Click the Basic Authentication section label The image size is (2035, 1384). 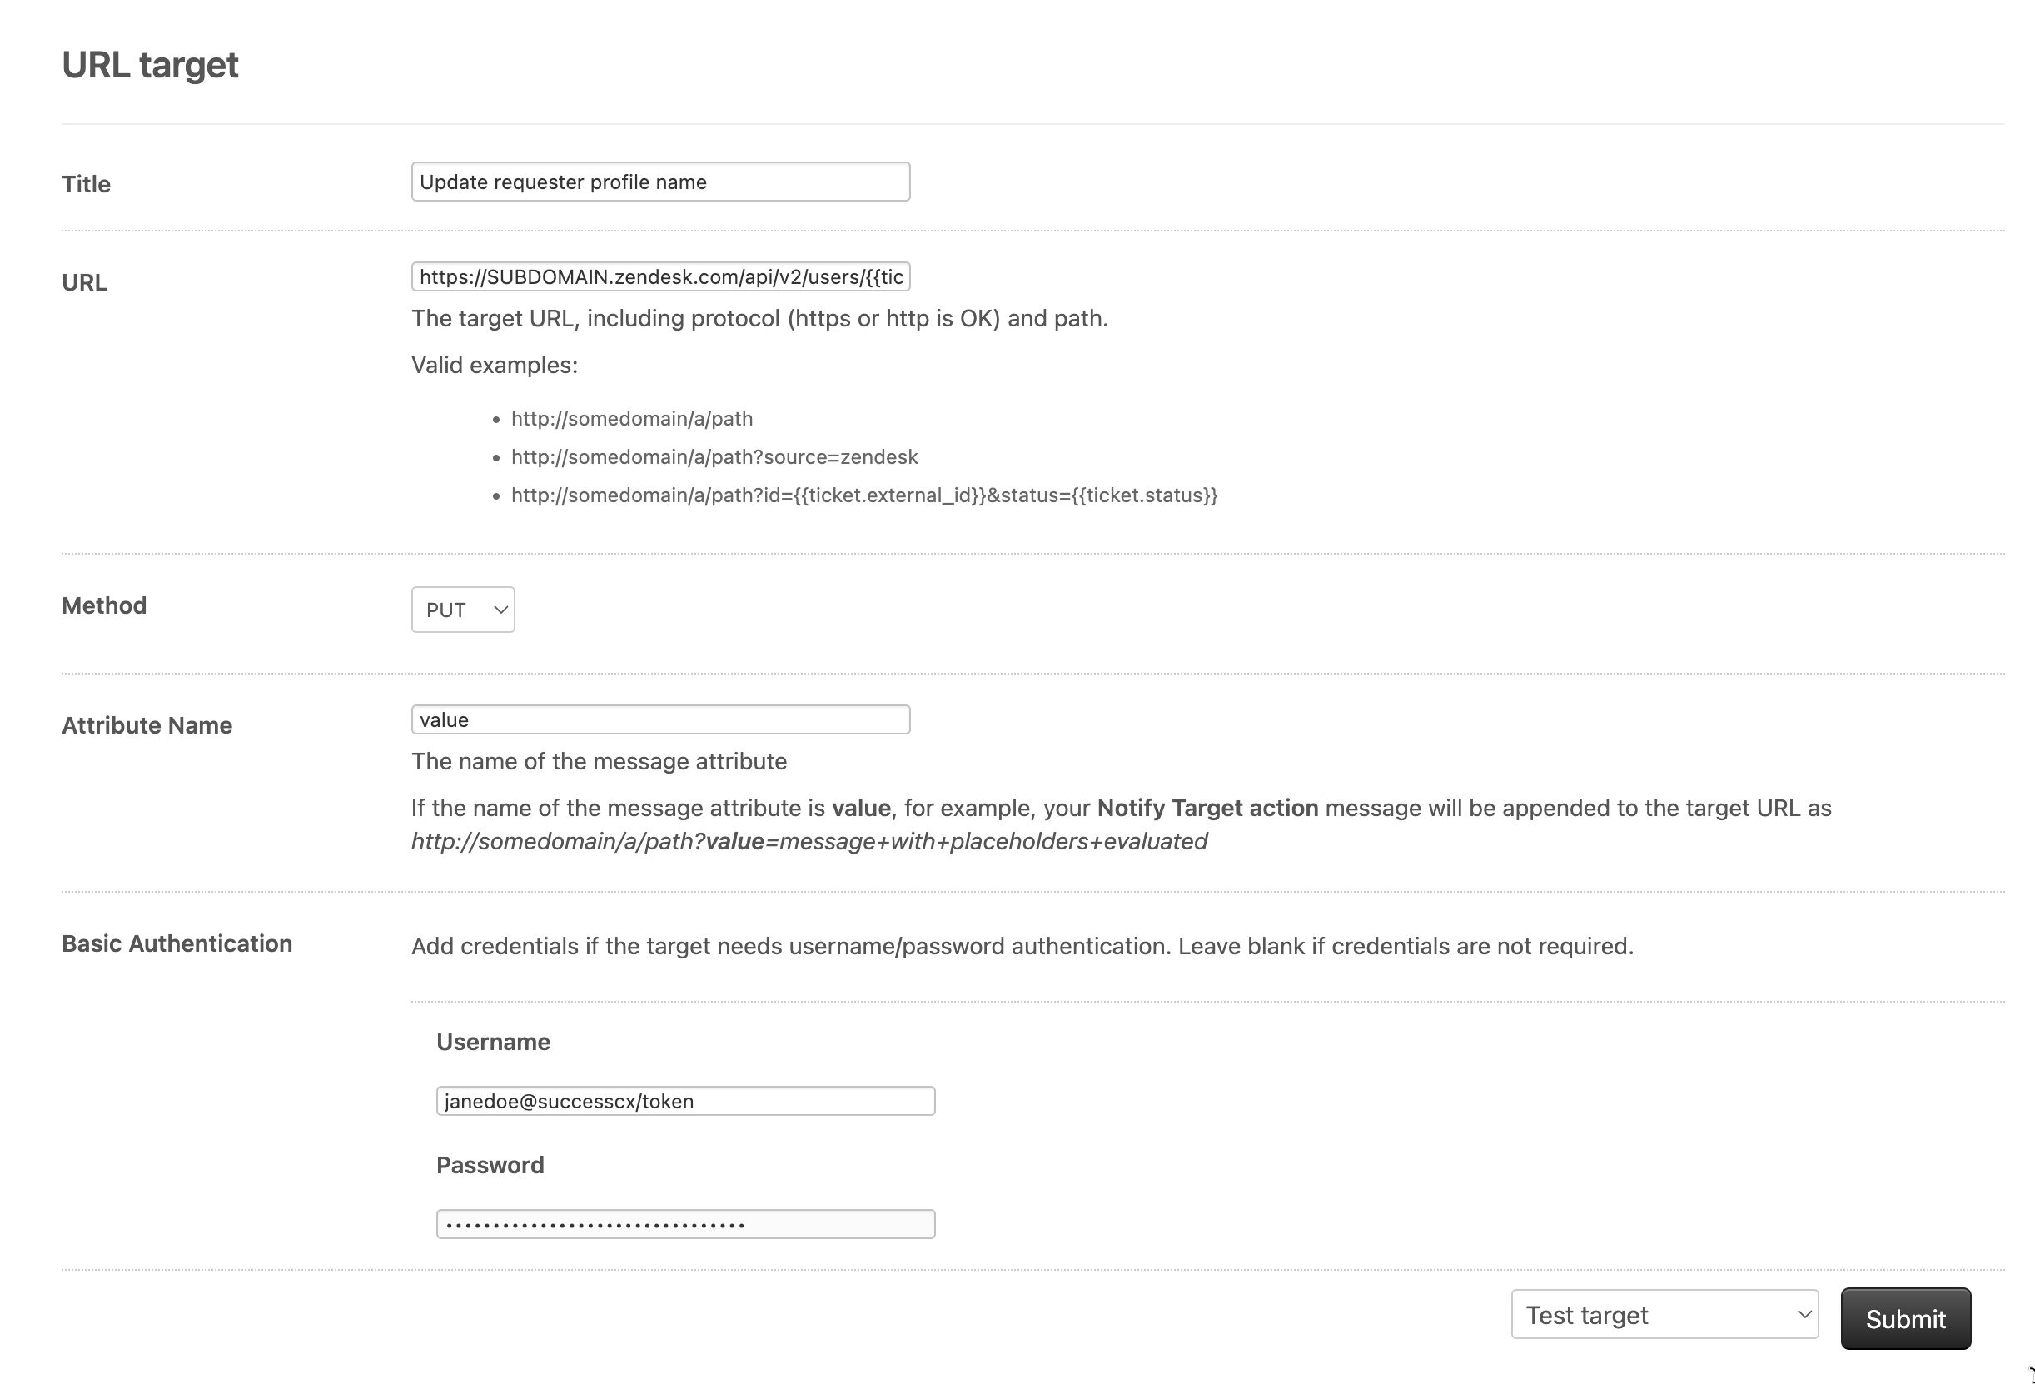(x=176, y=943)
